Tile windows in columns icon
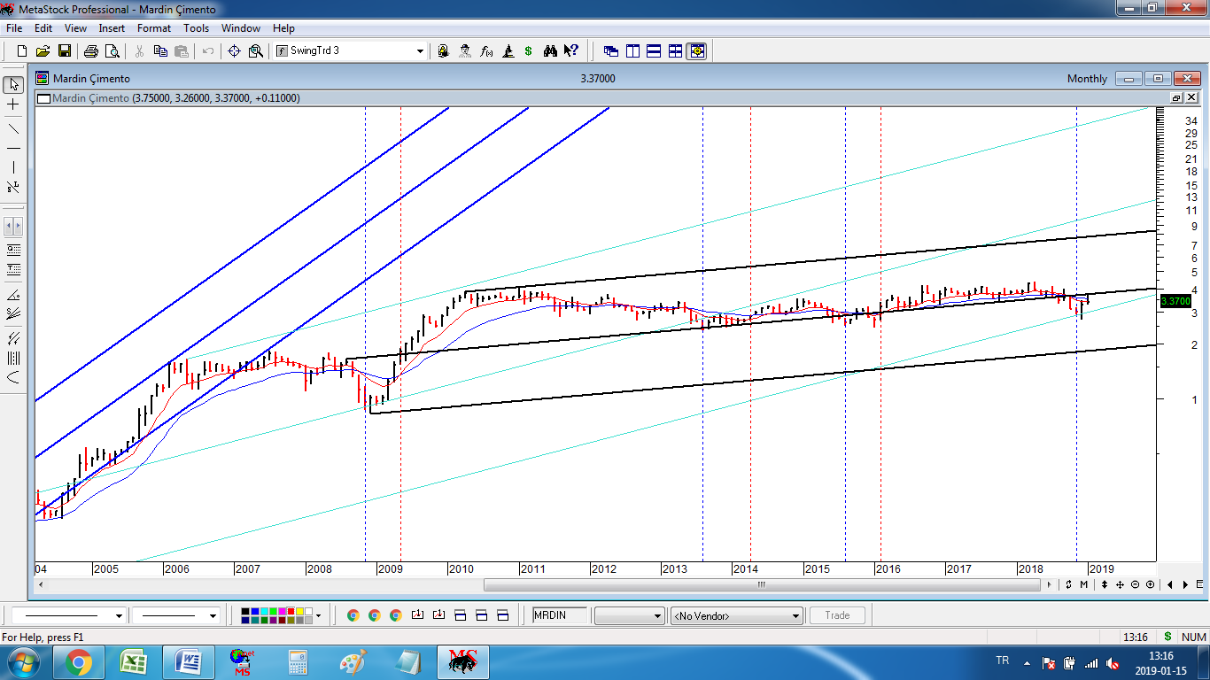Screen dimensions: 1210x680 [632, 51]
